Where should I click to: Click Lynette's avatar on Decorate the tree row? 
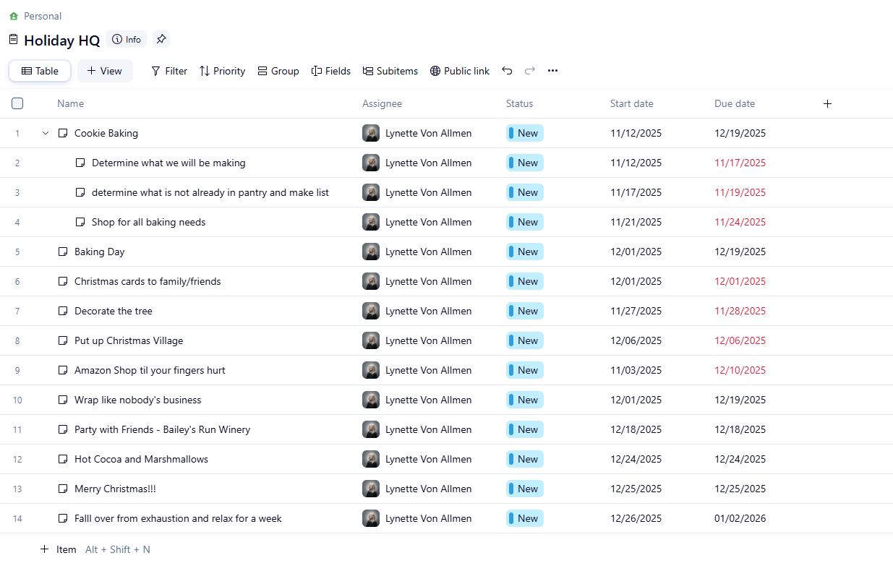tap(371, 311)
